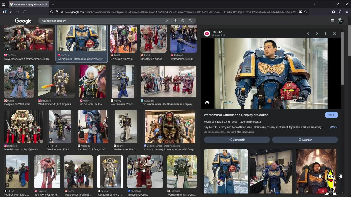351x197 pixels.
Task: Click the Google logo
Action: pyautogui.click(x=23, y=21)
